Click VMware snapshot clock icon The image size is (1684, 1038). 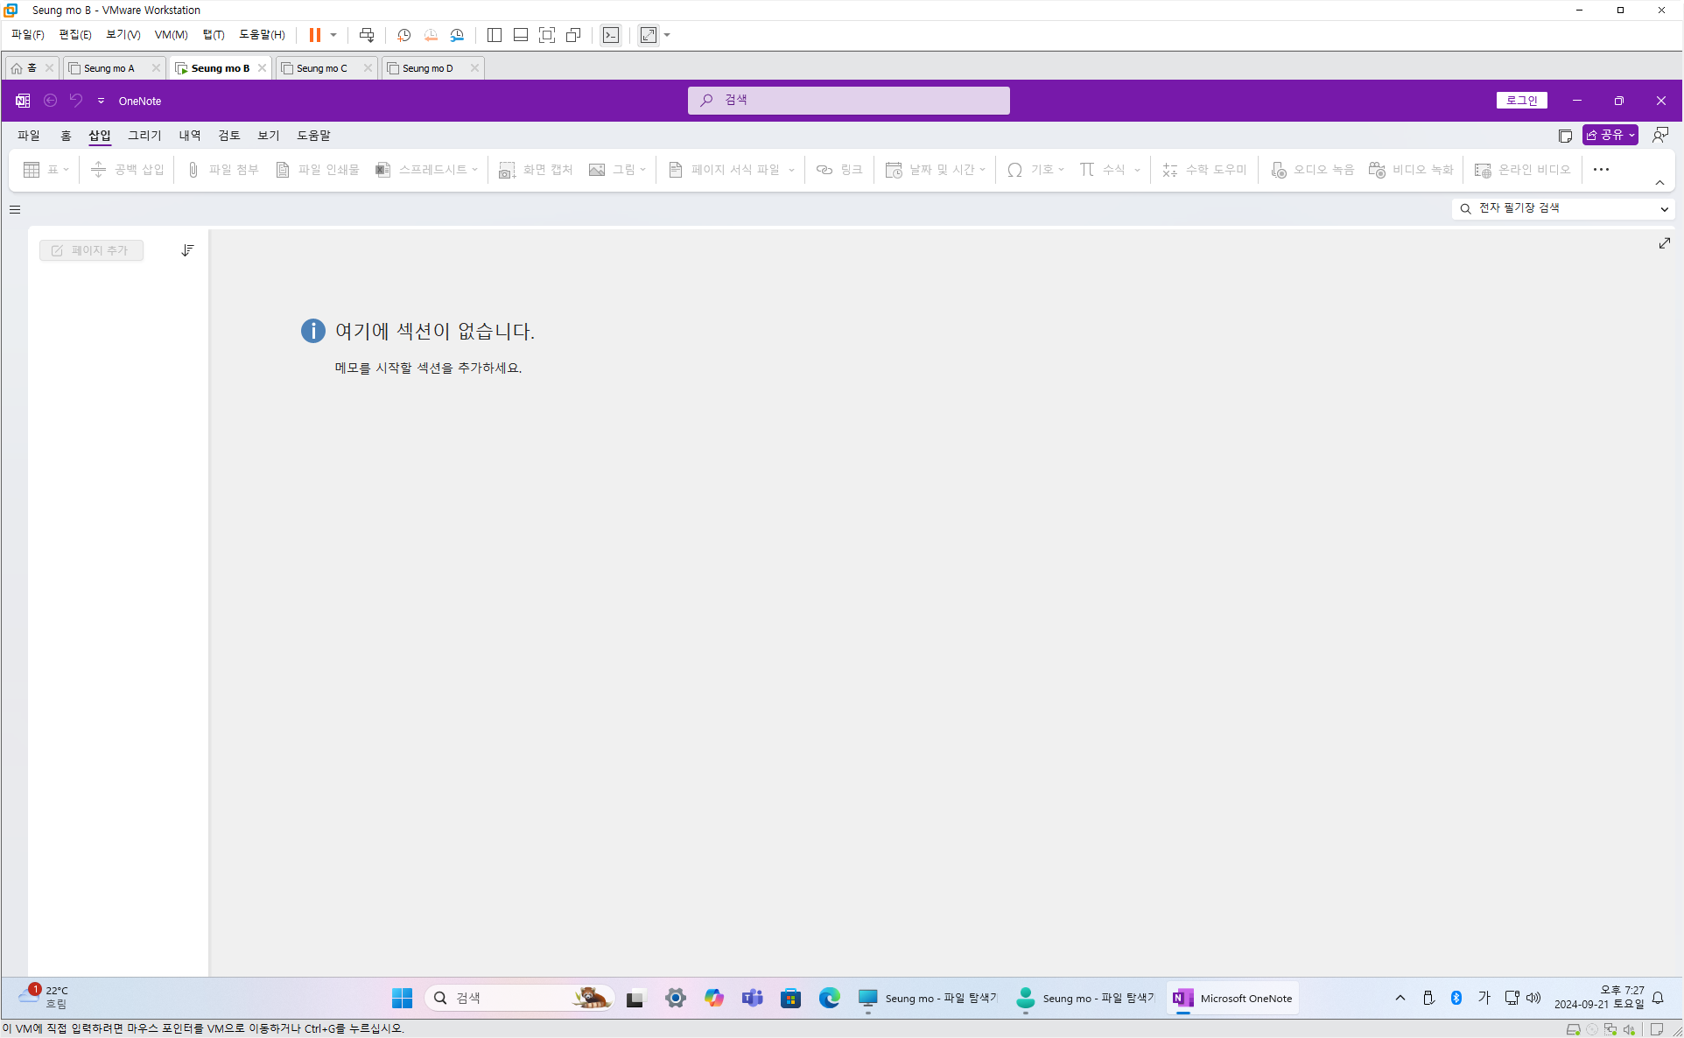click(x=403, y=35)
